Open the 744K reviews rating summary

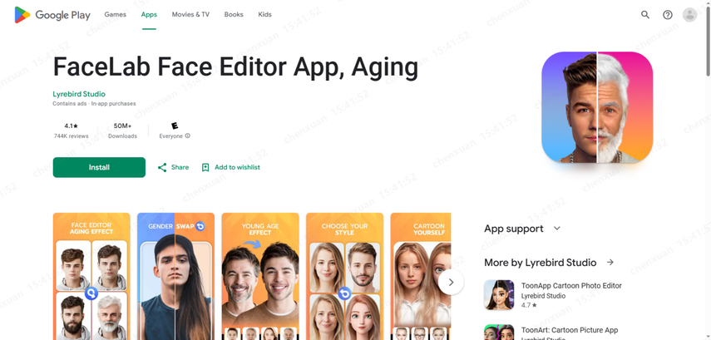click(72, 131)
